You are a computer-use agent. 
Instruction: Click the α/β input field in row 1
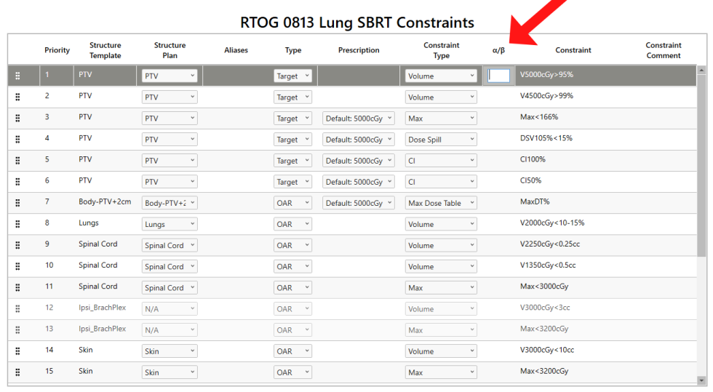[498, 75]
